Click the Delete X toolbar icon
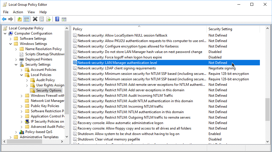 (35, 19)
